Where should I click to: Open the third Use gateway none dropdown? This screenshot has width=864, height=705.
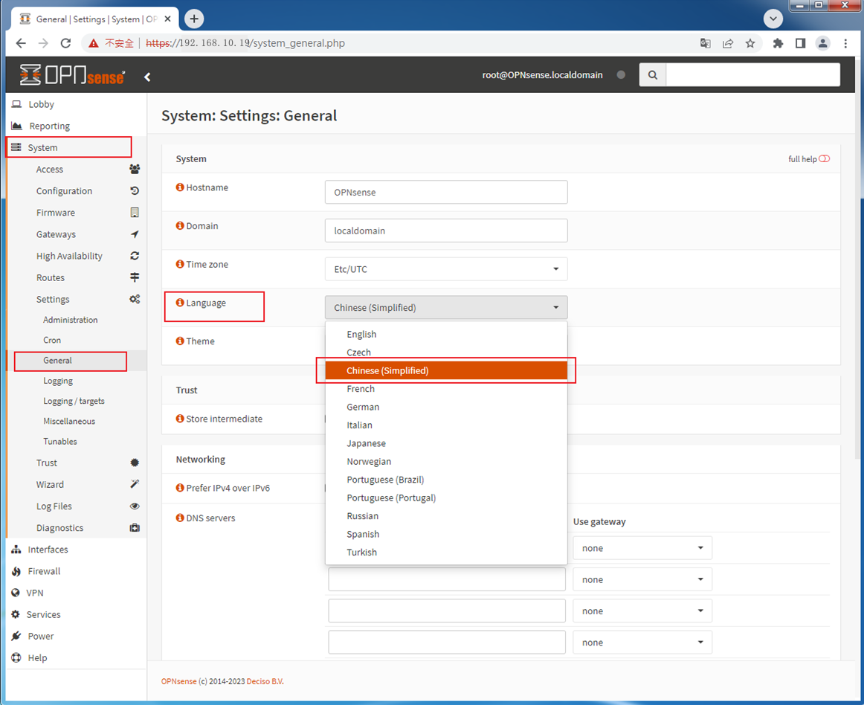642,611
